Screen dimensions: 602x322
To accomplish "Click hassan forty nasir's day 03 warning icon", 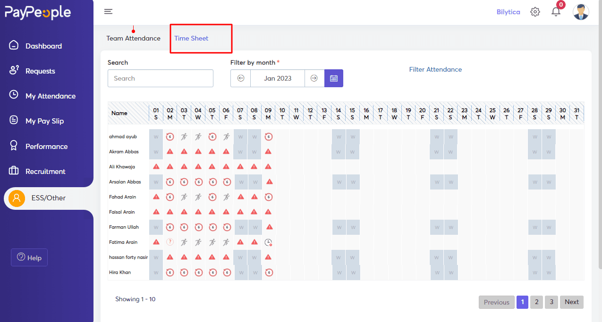I will 184,257.
